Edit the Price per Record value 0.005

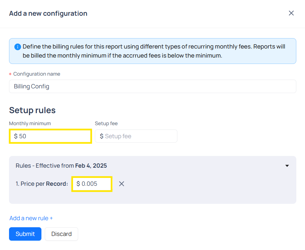94,184
